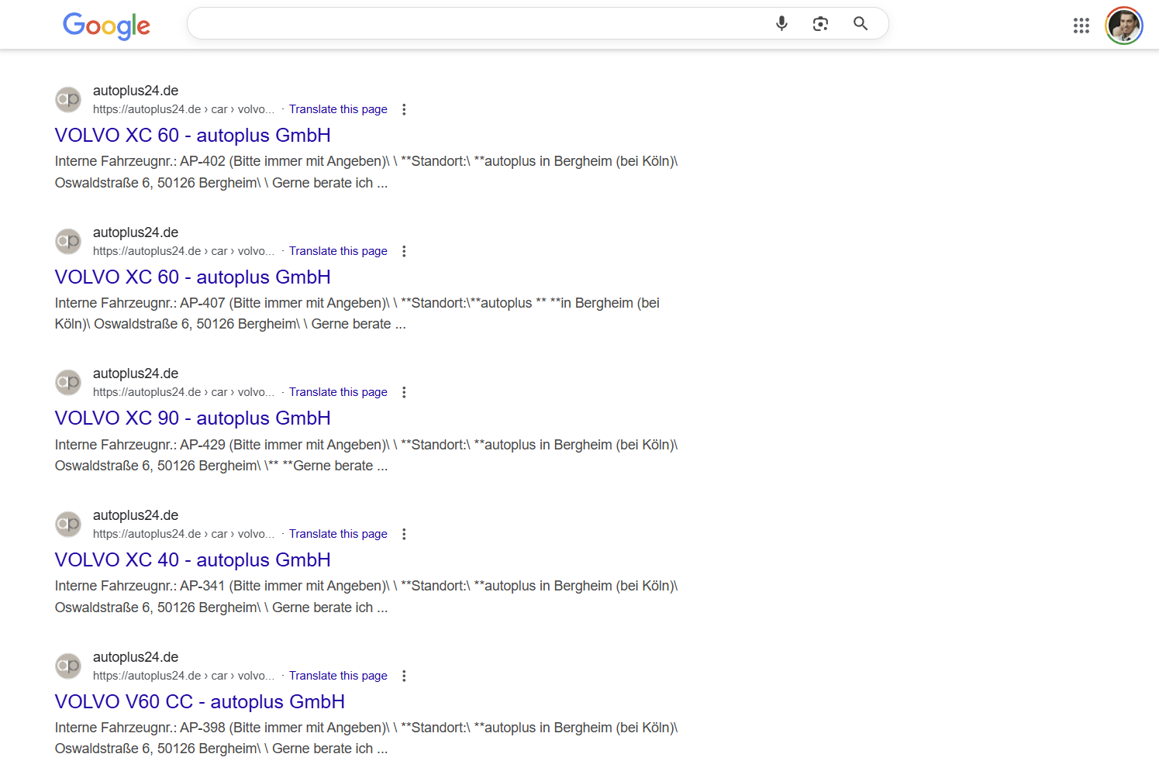Image resolution: width=1159 pixels, height=778 pixels.
Task: Open three-dot menu for XC 90 result
Action: point(404,393)
